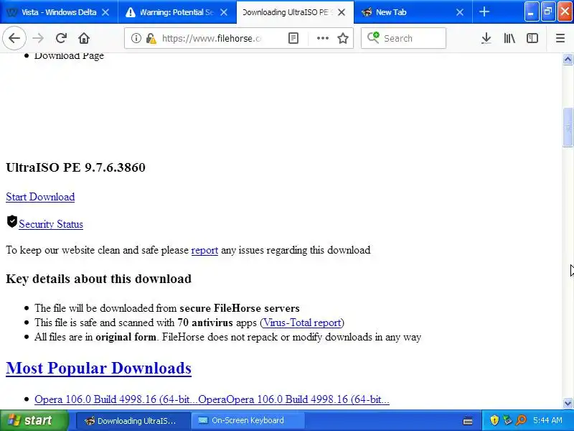The height and width of the screenshot is (431, 574).
Task: Go back to the previous page
Action: (x=14, y=38)
